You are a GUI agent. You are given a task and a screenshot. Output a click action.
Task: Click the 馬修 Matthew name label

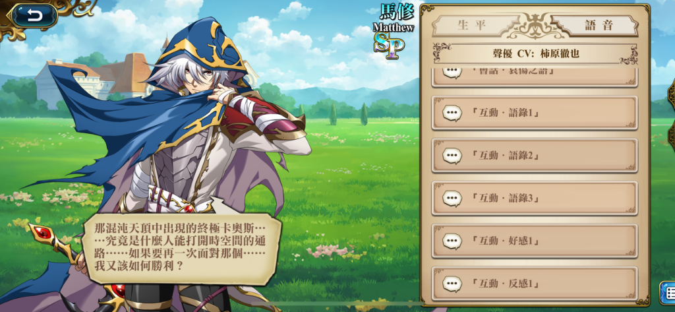[x=394, y=19]
